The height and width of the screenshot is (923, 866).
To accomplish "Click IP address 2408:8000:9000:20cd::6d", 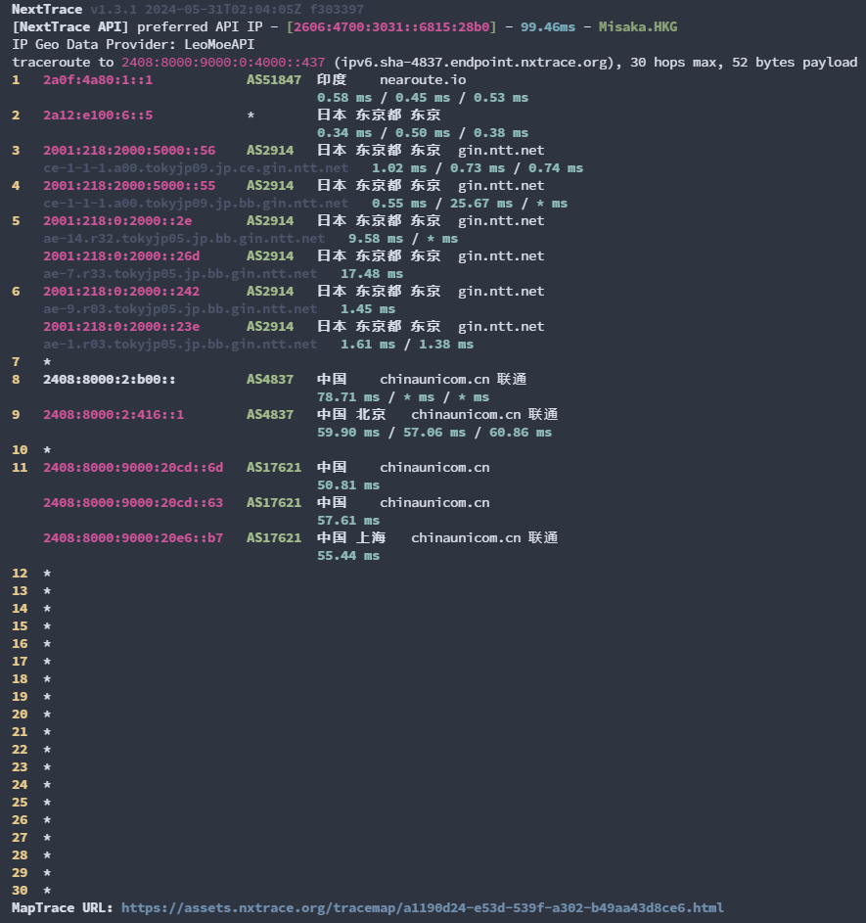I will [133, 468].
